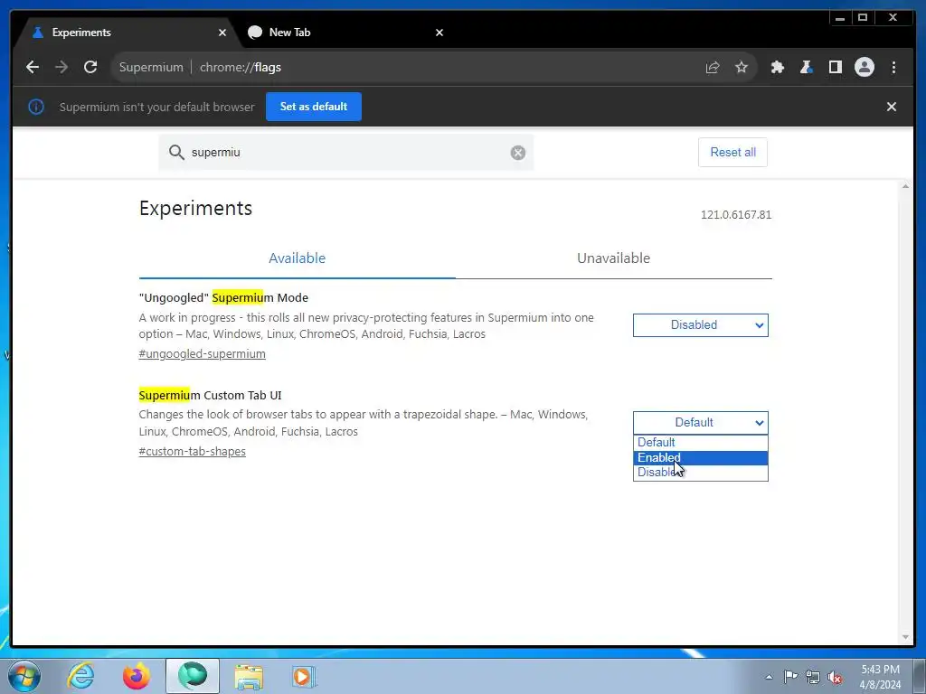The width and height of the screenshot is (926, 694).
Task: Dismiss the default browser infobar
Action: pyautogui.click(x=892, y=107)
